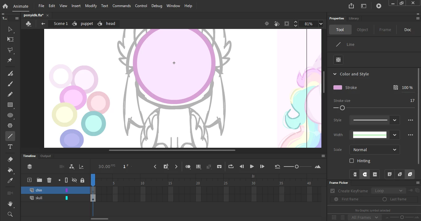Open the Commands menu
The image size is (421, 221).
[122, 6]
